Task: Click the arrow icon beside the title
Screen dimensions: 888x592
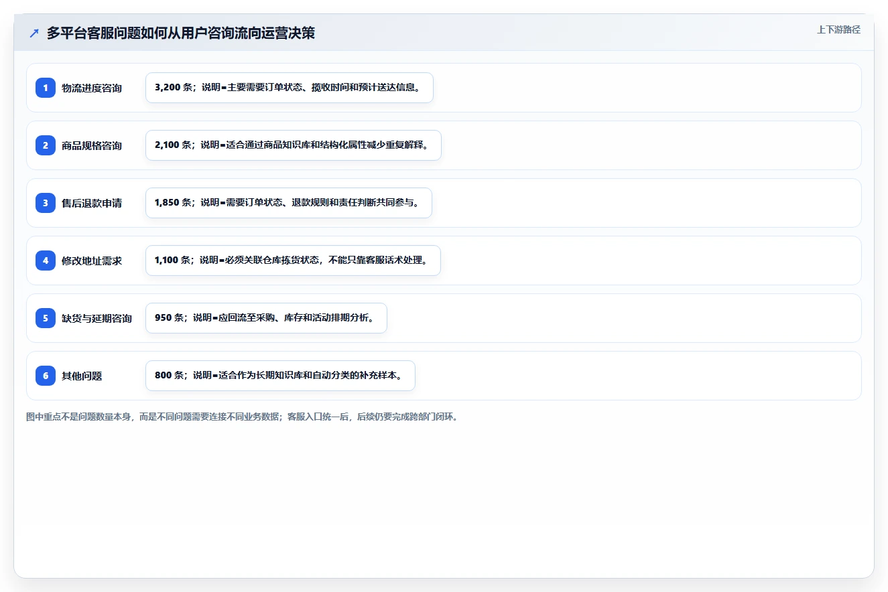Action: click(x=34, y=33)
